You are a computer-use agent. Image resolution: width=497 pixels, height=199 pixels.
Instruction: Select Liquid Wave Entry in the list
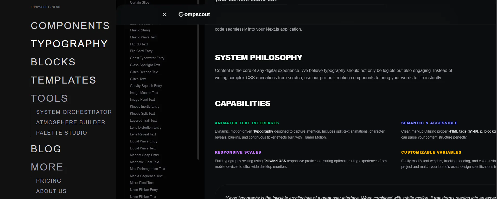[143, 141]
